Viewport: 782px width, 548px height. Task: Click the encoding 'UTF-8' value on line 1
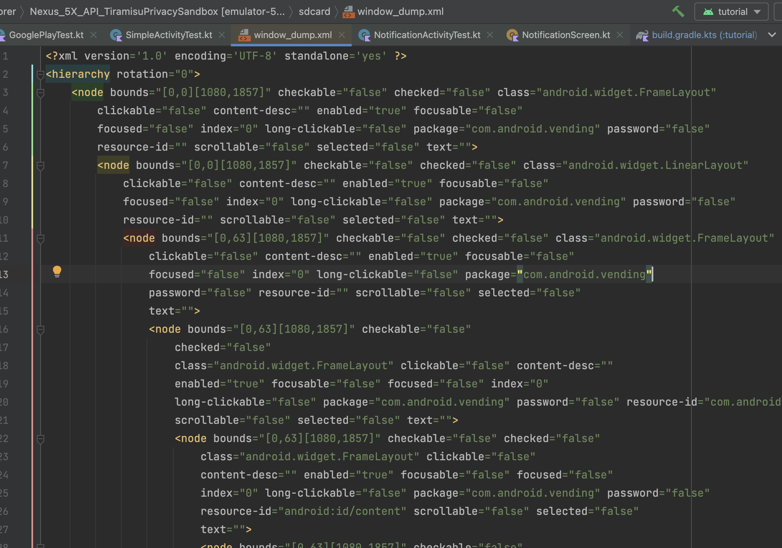click(255, 56)
